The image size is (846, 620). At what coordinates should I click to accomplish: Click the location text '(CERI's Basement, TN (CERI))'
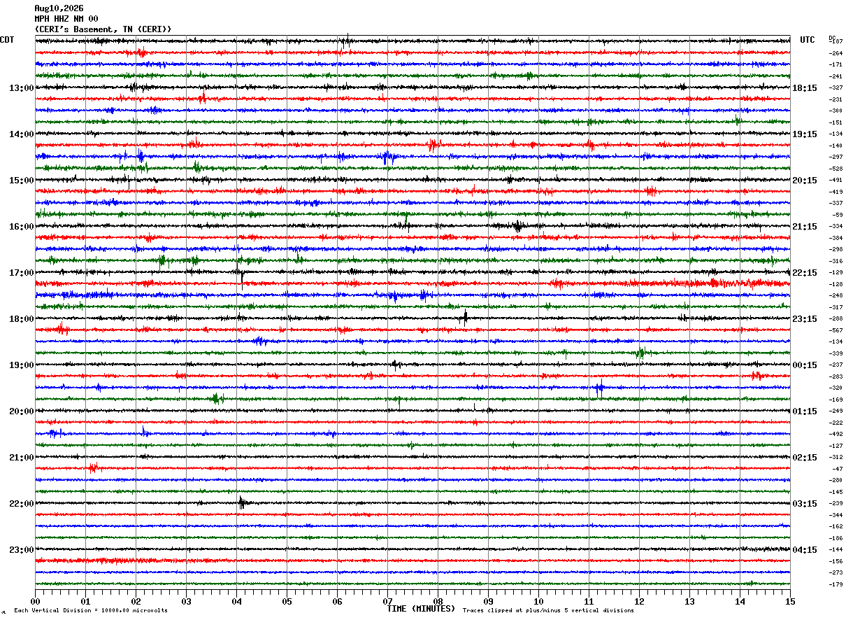(x=103, y=29)
